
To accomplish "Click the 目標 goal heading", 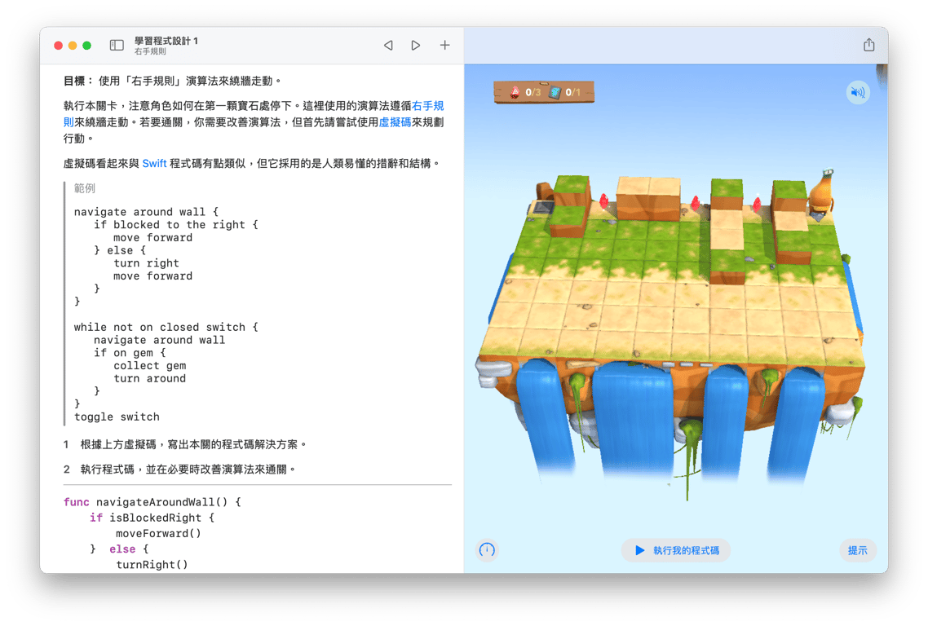I will [x=78, y=81].
